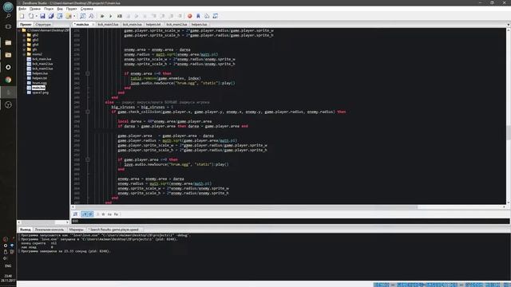The image size is (511, 287).
Task: Run the project with the play icon
Action: coord(111,16)
